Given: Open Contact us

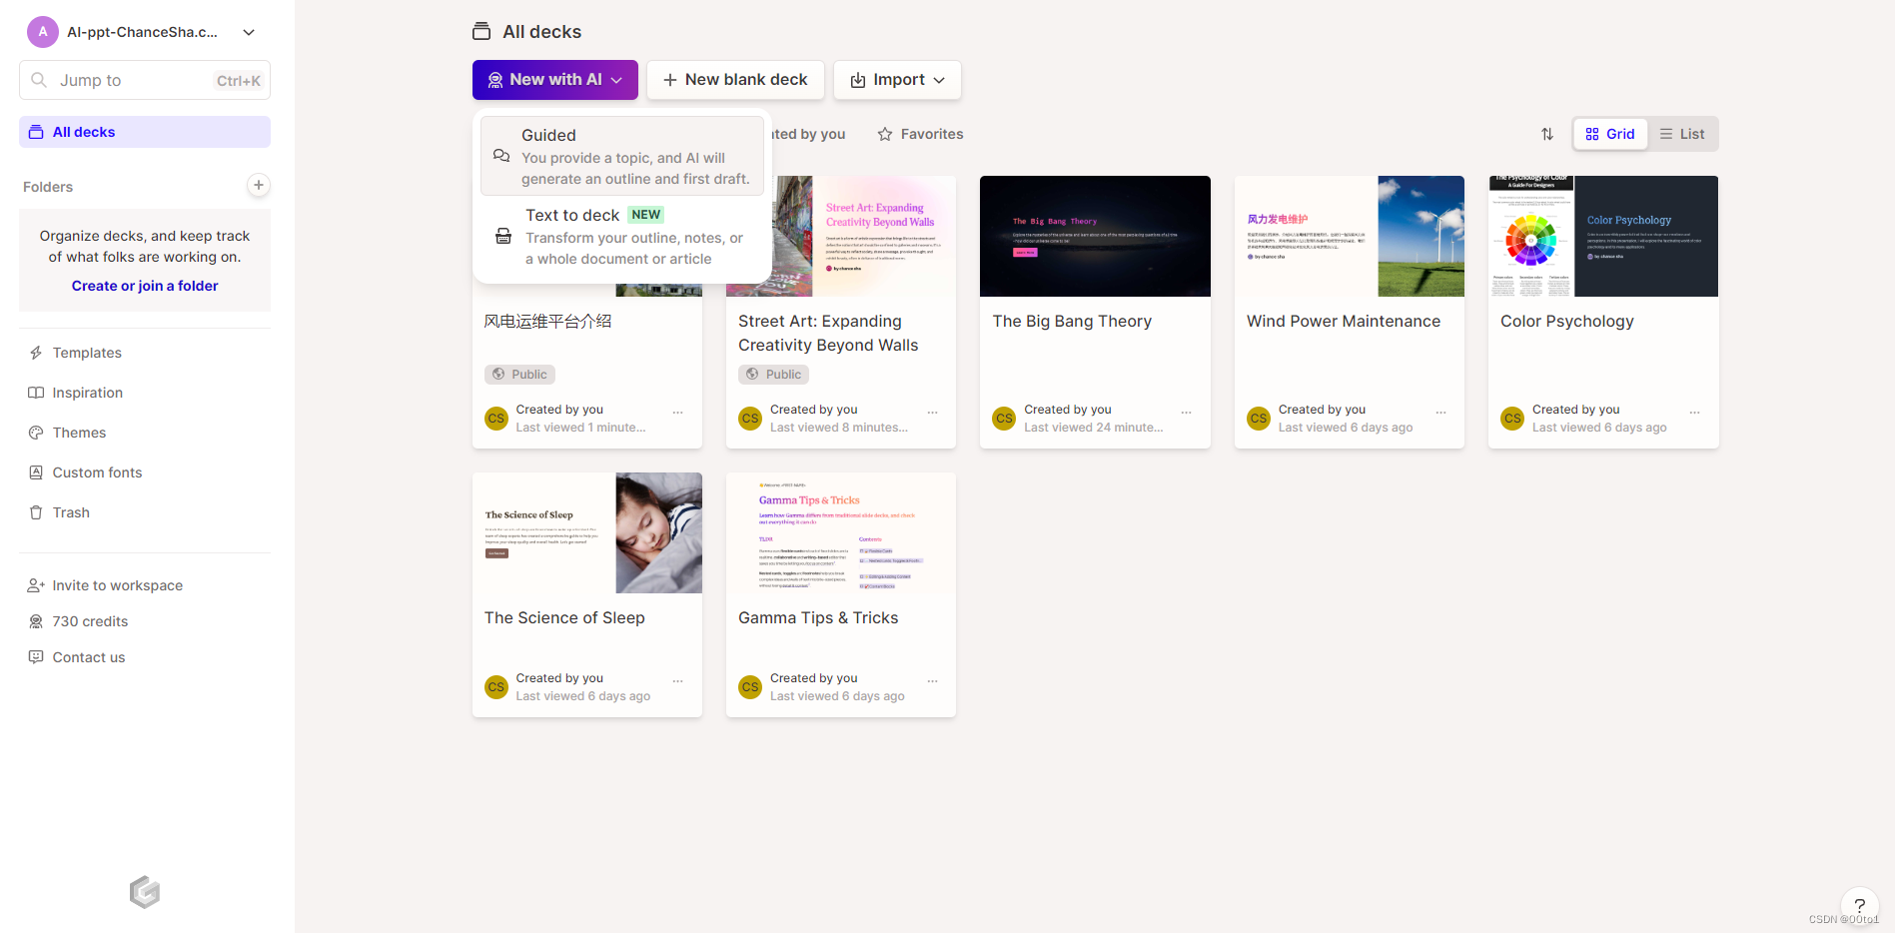Looking at the screenshot, I should click(89, 657).
